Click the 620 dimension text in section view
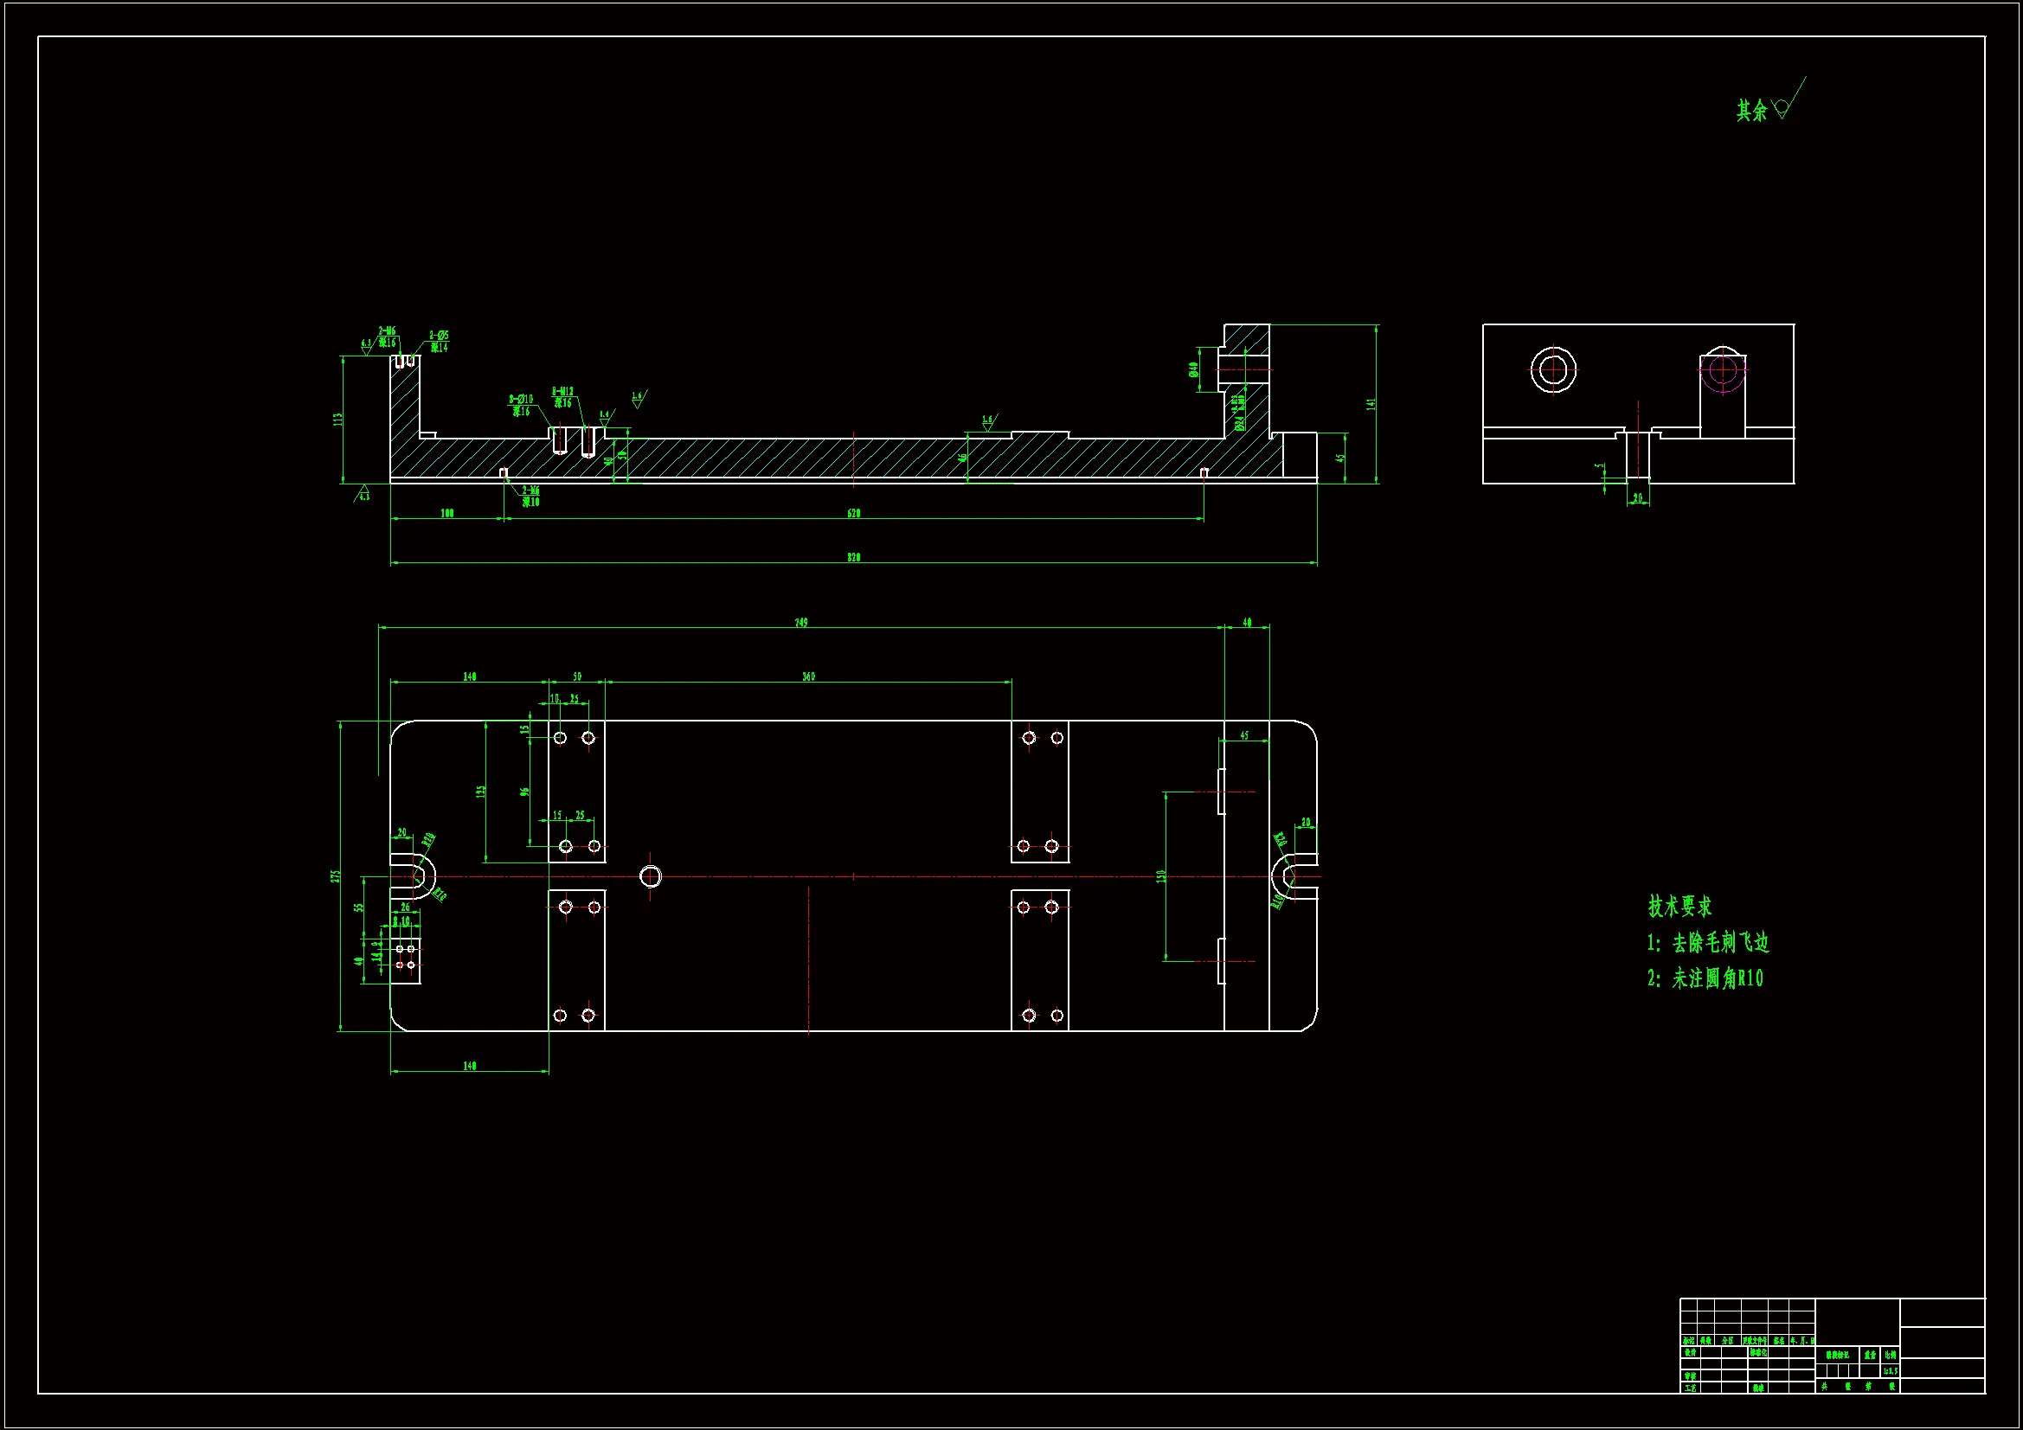 [x=853, y=513]
